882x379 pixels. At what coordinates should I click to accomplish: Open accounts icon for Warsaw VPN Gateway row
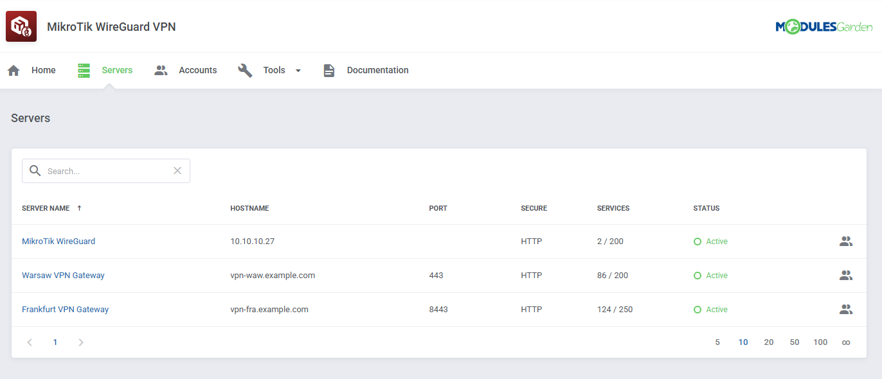click(846, 276)
